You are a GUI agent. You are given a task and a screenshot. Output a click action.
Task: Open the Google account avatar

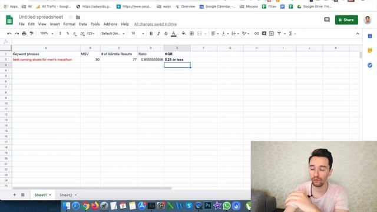368,19
